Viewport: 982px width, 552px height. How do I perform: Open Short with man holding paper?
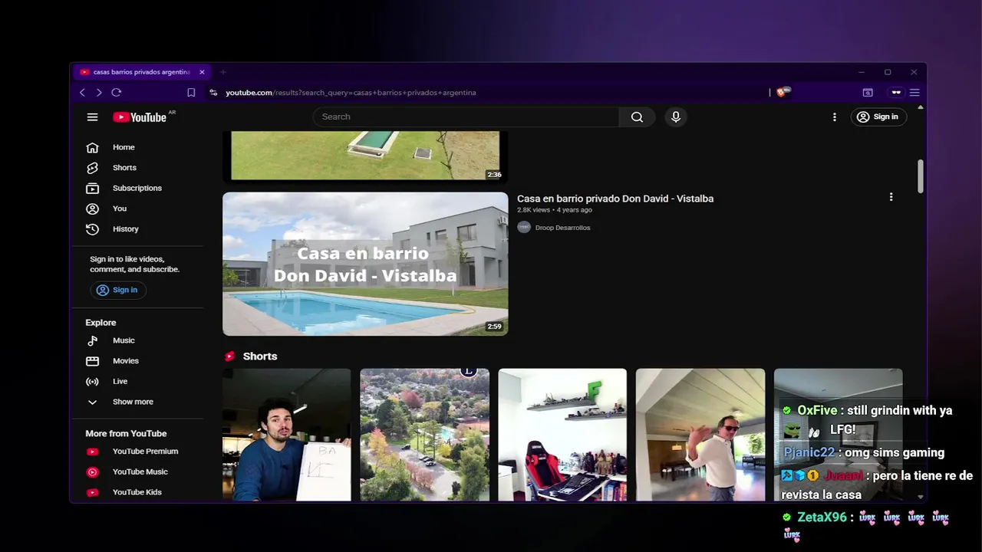(x=287, y=435)
